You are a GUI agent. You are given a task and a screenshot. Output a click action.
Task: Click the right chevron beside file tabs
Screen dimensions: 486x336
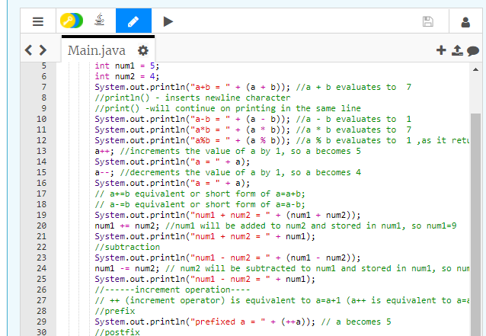pyautogui.click(x=43, y=51)
